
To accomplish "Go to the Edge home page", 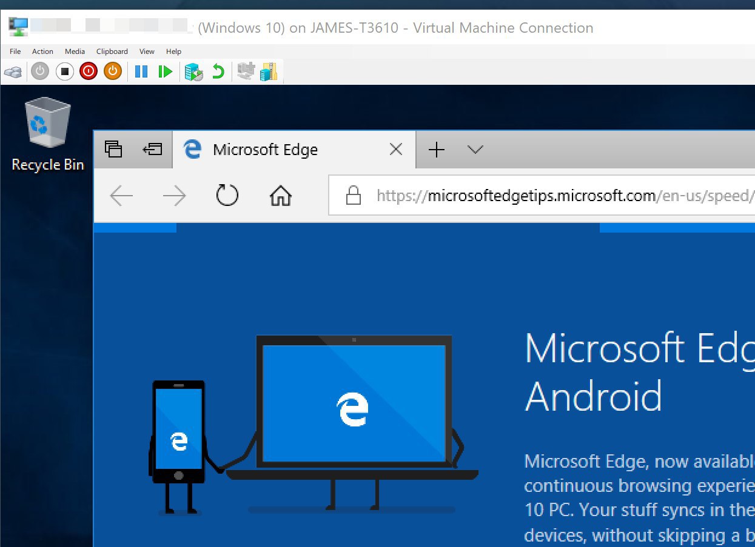I will (280, 196).
